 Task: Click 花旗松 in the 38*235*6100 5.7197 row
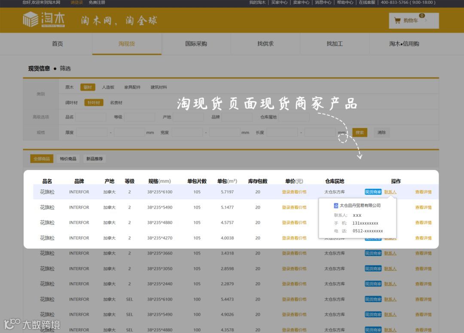47,192
